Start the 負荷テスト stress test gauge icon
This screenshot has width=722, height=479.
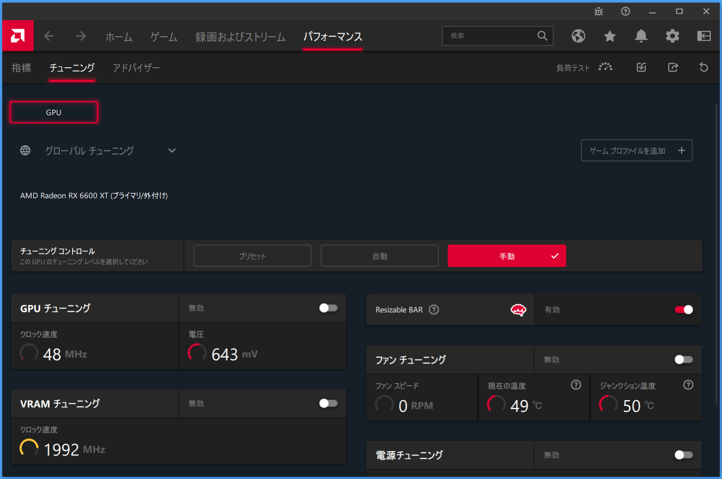pyautogui.click(x=605, y=67)
